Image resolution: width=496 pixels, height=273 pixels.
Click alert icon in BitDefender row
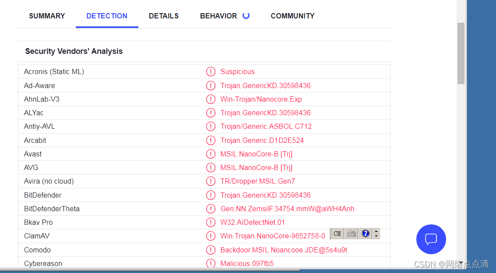(x=211, y=195)
